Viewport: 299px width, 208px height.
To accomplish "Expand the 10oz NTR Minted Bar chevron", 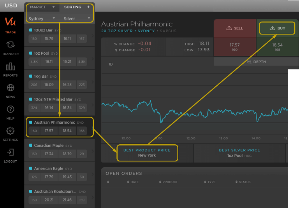I will click(x=93, y=105).
